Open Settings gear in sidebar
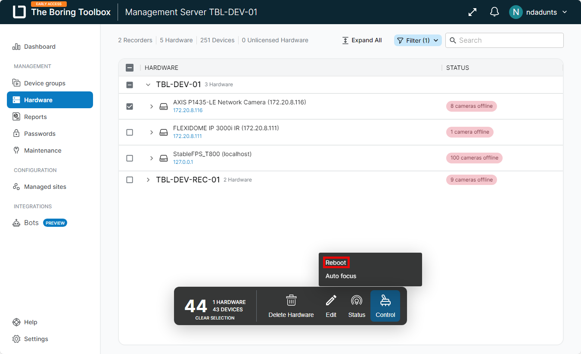581x354 pixels. [x=16, y=339]
